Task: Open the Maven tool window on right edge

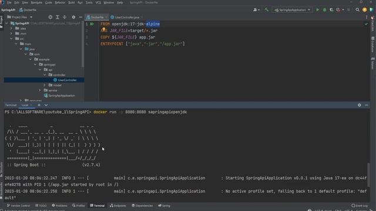Action: tap(372, 63)
